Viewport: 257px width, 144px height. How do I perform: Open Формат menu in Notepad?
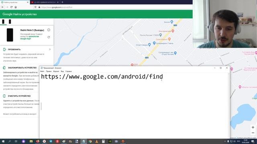(56, 71)
